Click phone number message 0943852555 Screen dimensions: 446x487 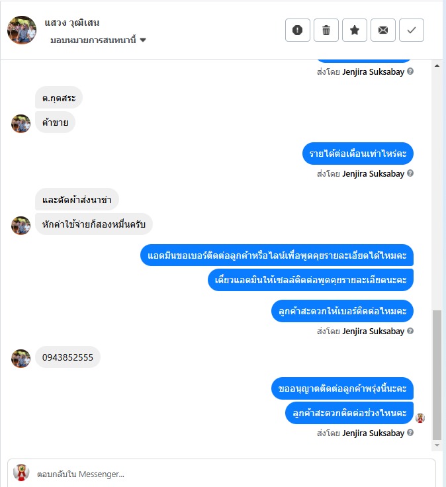pos(67,357)
